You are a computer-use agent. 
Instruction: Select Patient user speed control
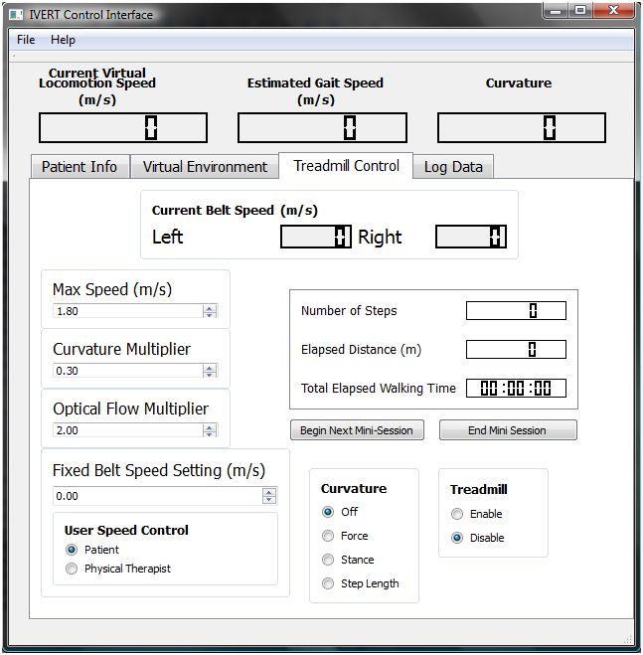72,550
